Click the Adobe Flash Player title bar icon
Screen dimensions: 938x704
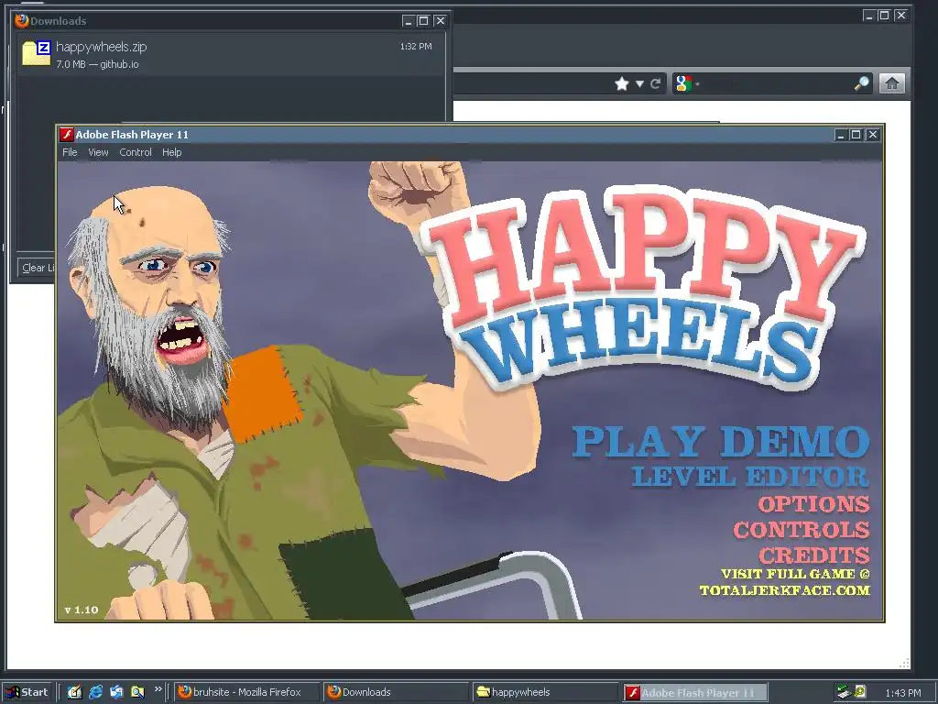pyautogui.click(x=66, y=135)
